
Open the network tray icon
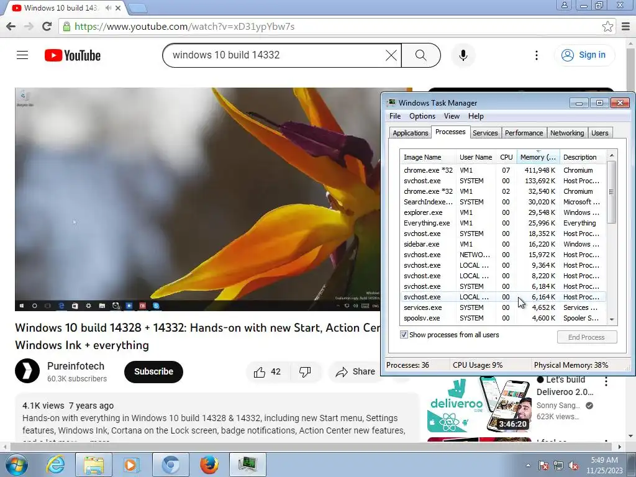click(x=558, y=465)
